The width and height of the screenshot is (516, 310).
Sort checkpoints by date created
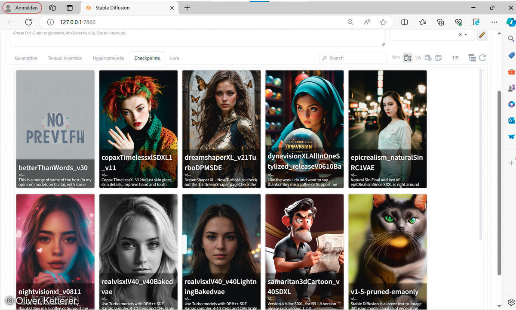click(x=428, y=58)
